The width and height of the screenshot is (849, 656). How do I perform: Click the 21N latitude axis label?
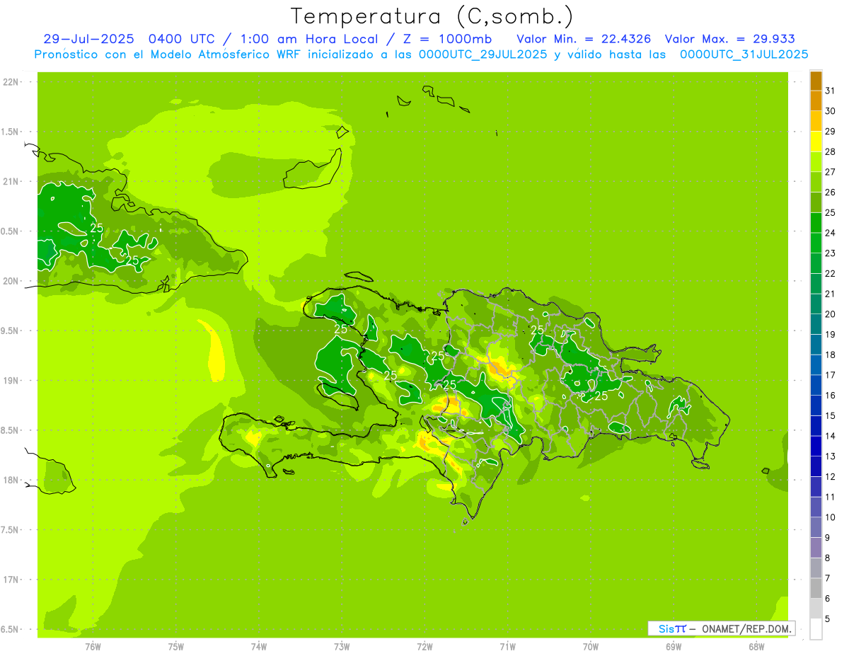pyautogui.click(x=11, y=181)
